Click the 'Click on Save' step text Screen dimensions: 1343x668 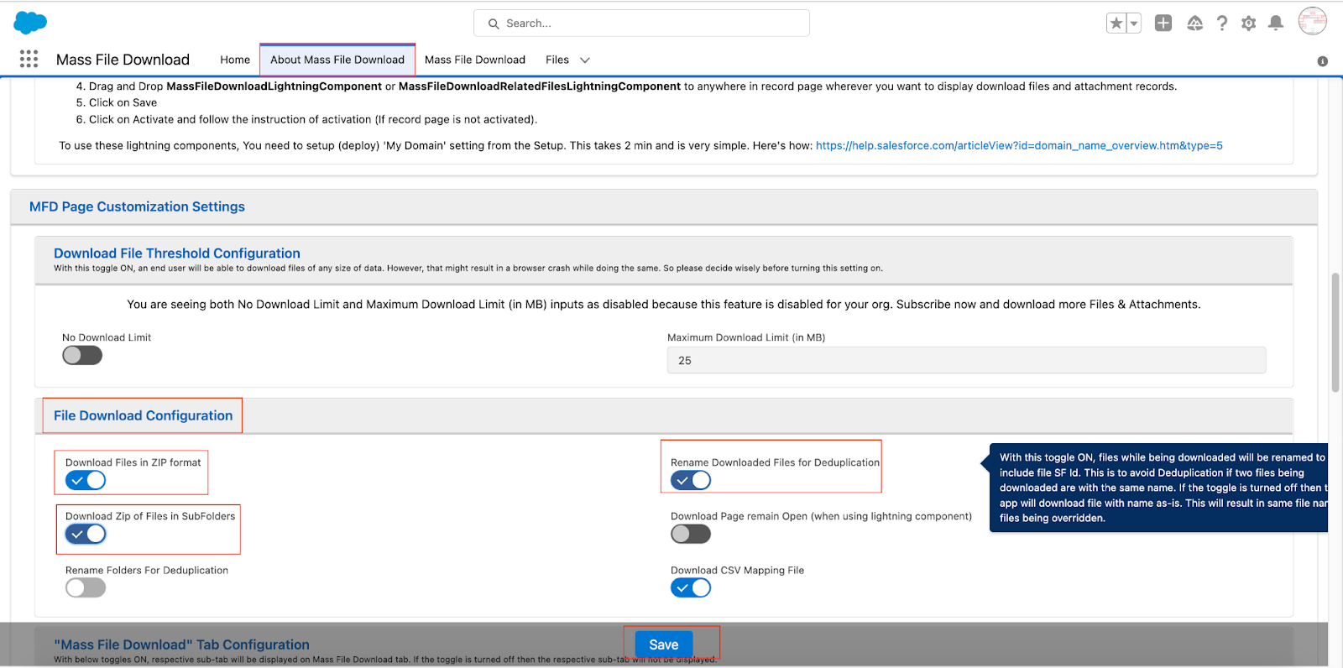[x=123, y=102]
